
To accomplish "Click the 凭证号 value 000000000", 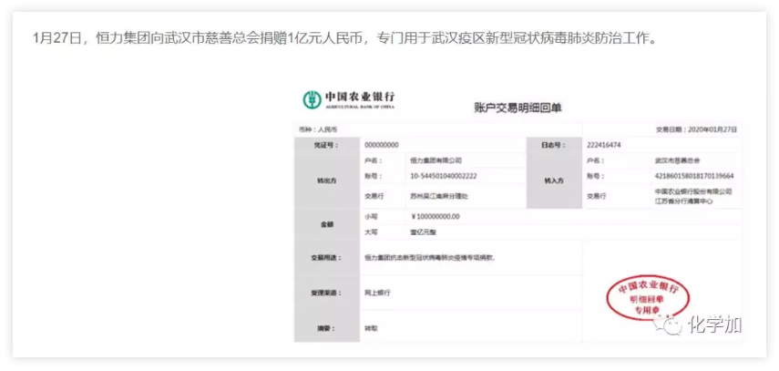I will click(x=381, y=145).
